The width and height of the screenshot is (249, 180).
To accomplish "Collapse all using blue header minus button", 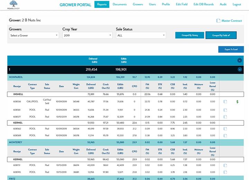I will pos(240,61).
